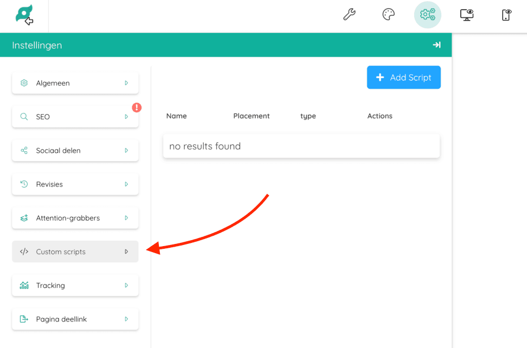Click the highlighted settings gears icon

coord(427,15)
